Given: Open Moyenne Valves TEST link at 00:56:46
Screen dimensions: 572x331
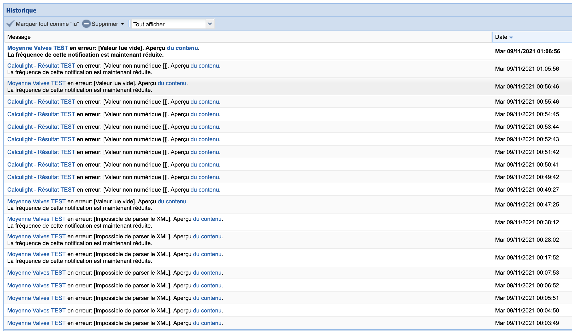Looking at the screenshot, I should tap(36, 83).
